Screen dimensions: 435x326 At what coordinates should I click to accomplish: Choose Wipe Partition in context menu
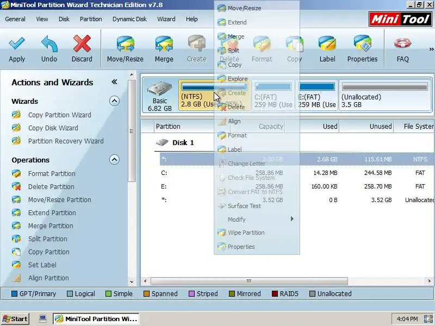tap(257, 233)
